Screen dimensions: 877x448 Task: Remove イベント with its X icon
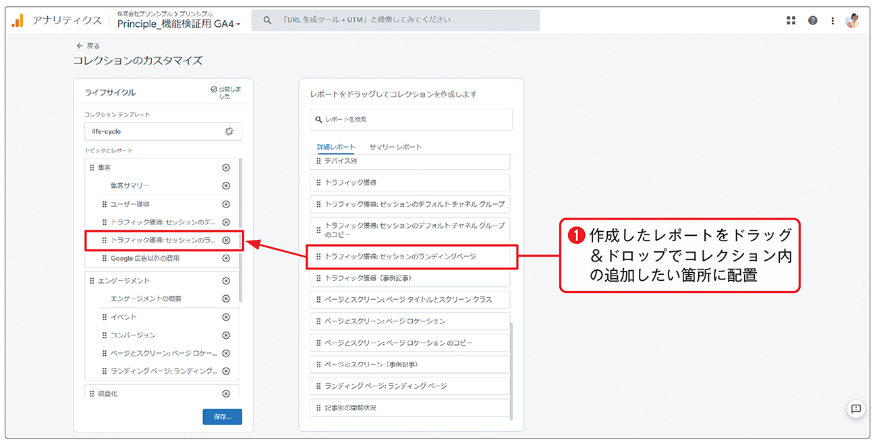(x=226, y=317)
